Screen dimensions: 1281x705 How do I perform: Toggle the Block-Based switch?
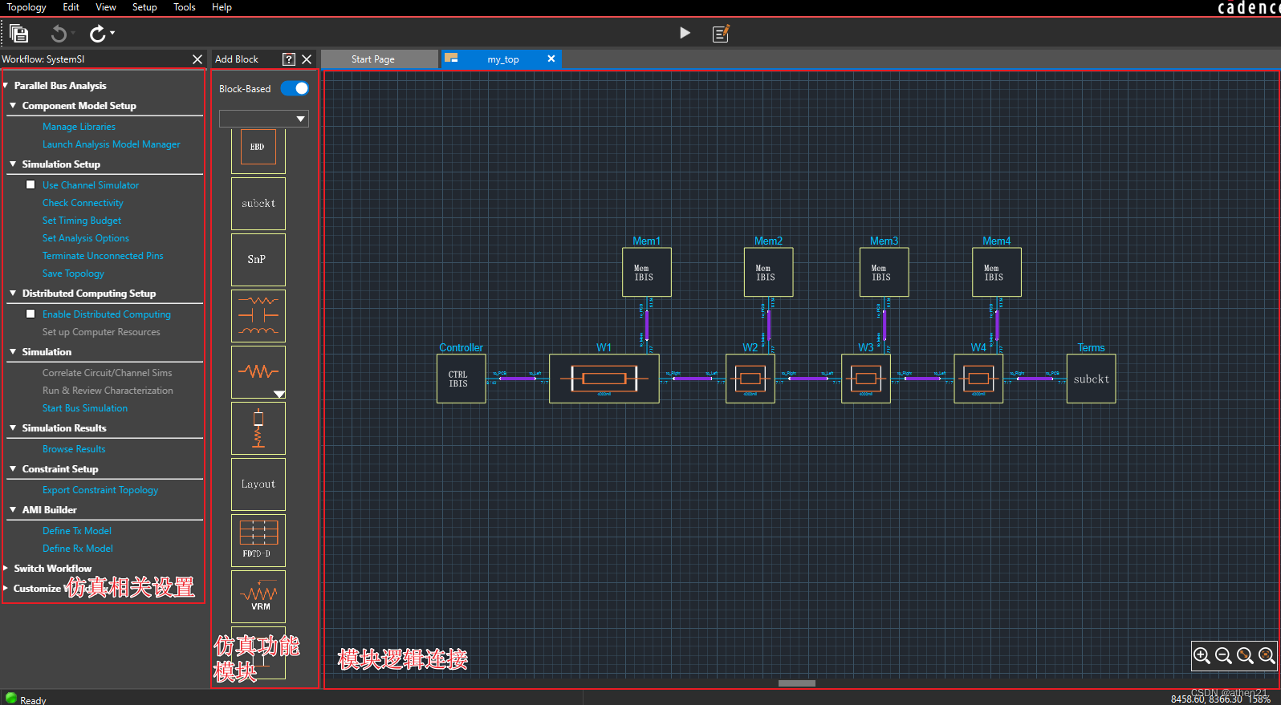295,88
